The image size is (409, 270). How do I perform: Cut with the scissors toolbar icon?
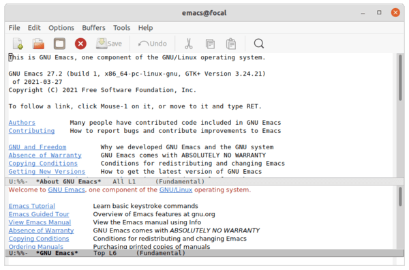pyautogui.click(x=189, y=44)
